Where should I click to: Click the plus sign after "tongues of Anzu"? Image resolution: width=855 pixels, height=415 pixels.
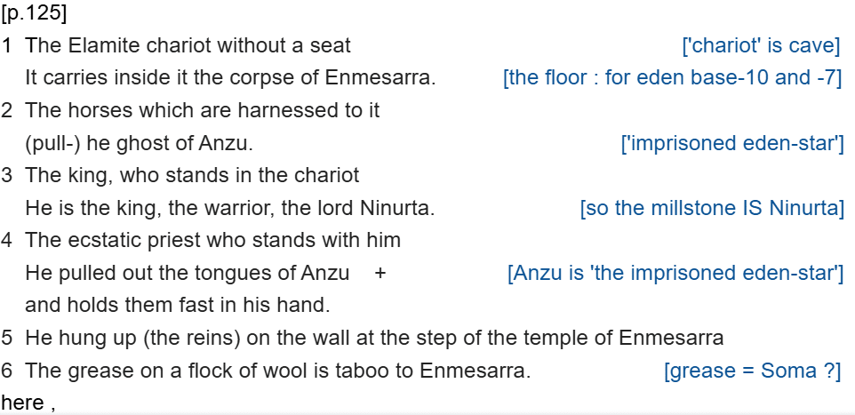pyautogui.click(x=380, y=273)
